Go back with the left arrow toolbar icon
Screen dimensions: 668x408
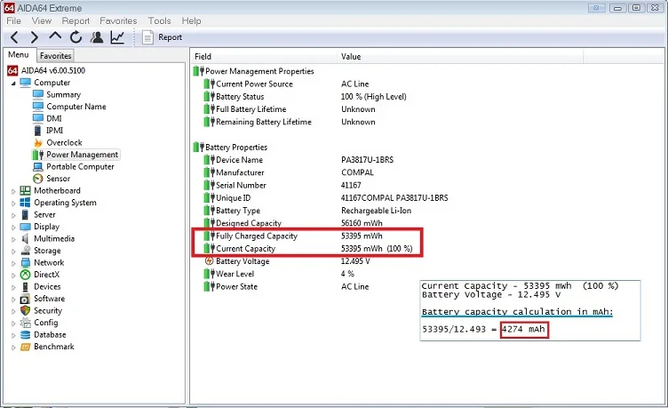point(14,37)
